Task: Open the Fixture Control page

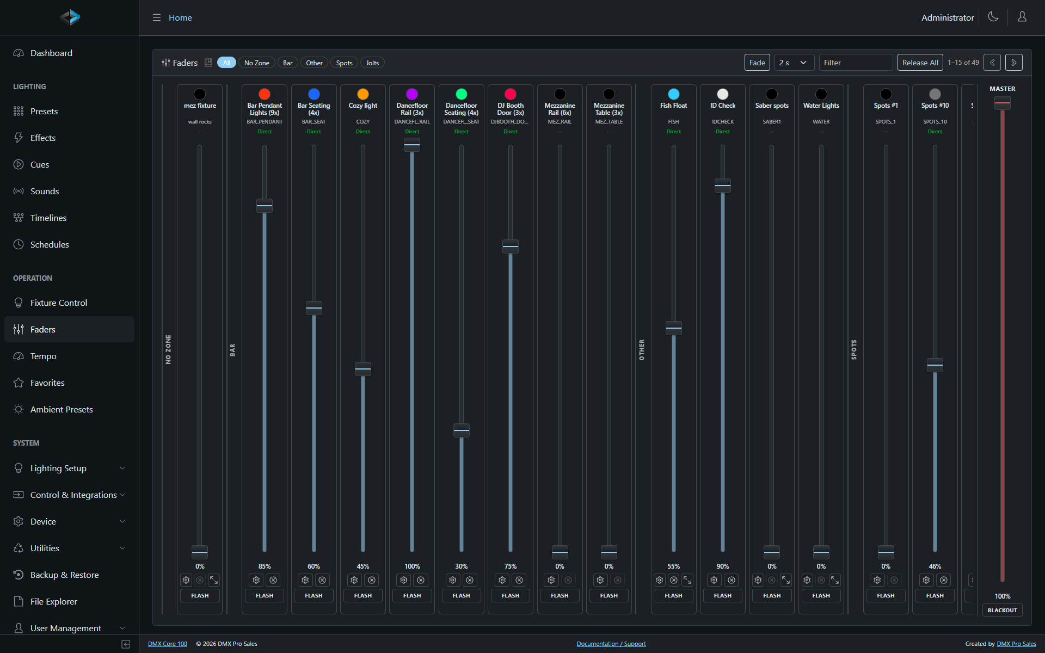Action: [69, 303]
